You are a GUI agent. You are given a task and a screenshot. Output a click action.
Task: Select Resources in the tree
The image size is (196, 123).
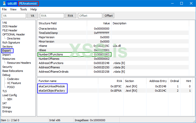(x=9, y=59)
